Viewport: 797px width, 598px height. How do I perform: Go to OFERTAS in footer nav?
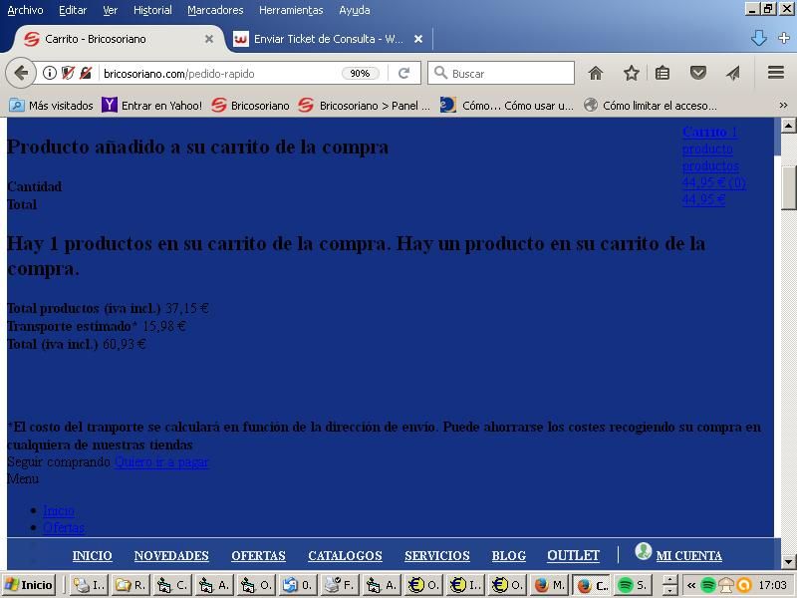click(x=258, y=556)
